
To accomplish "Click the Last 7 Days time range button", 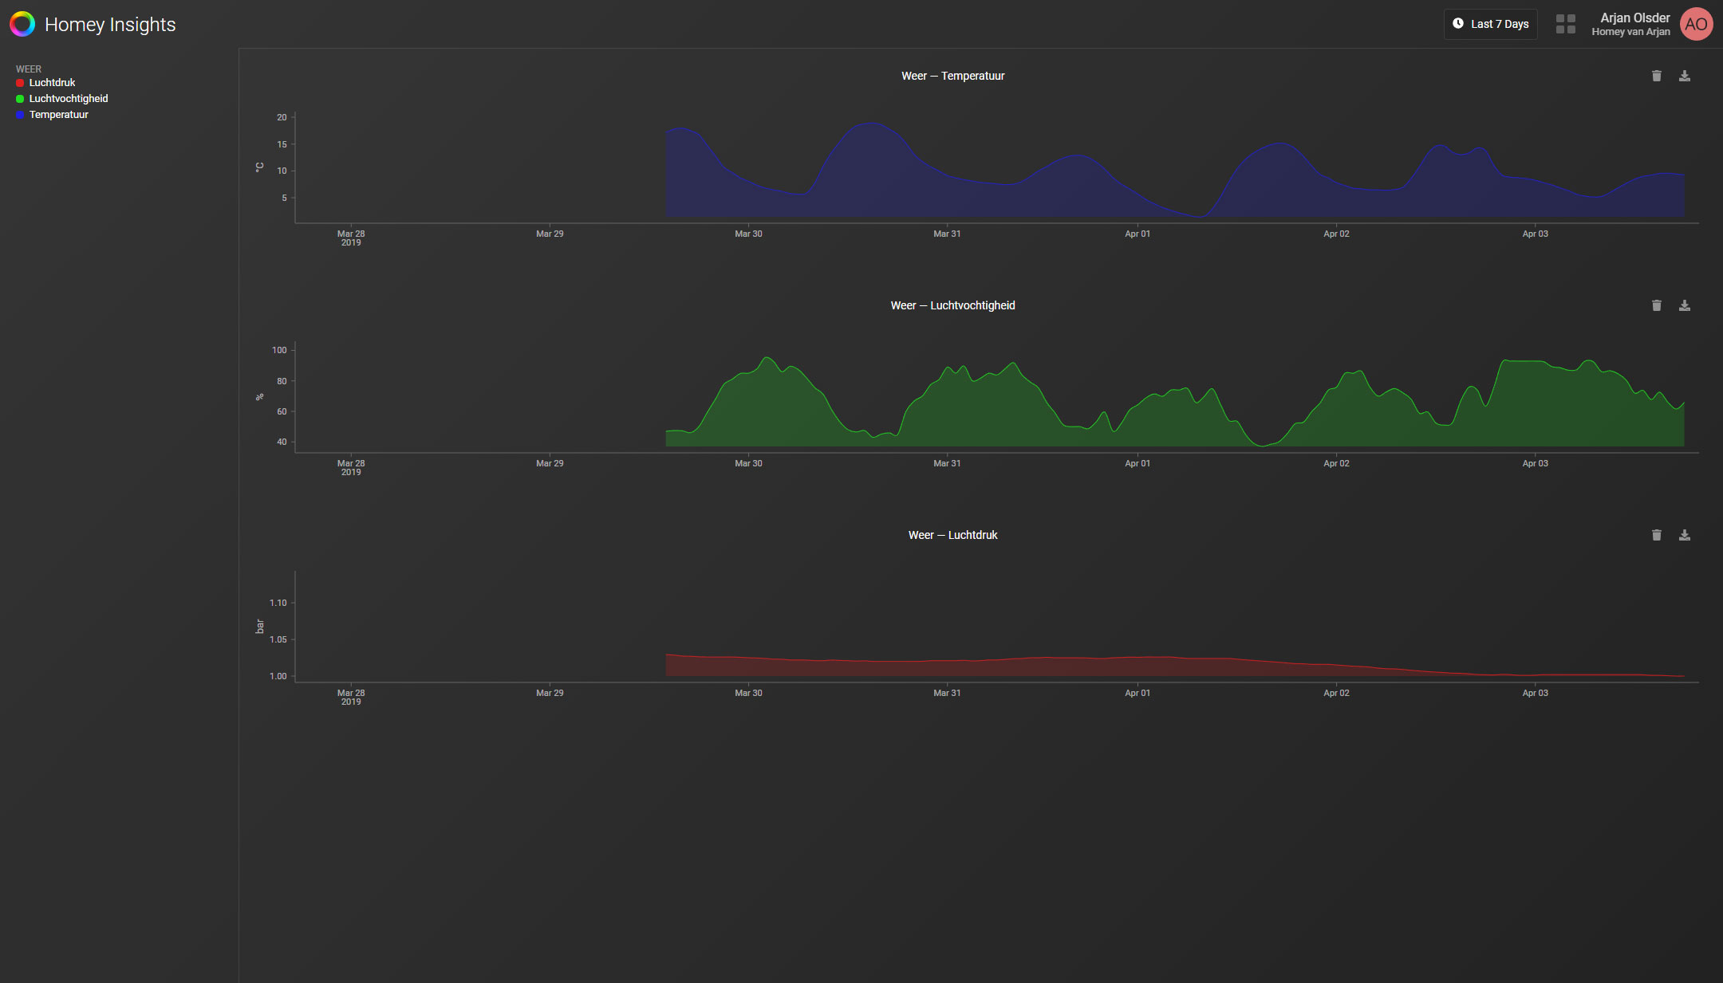I will pos(1488,24).
